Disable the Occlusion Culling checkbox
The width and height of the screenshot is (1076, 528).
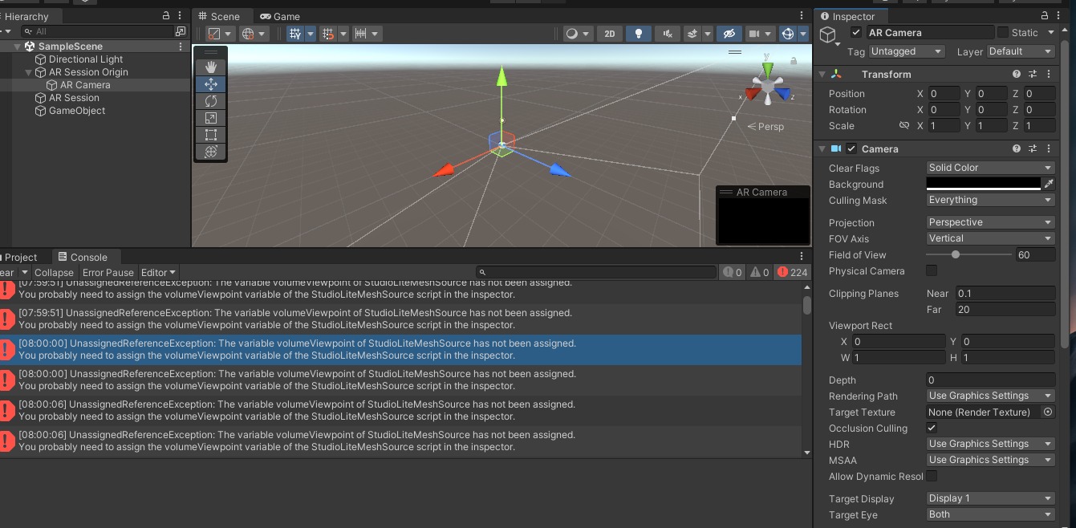932,428
